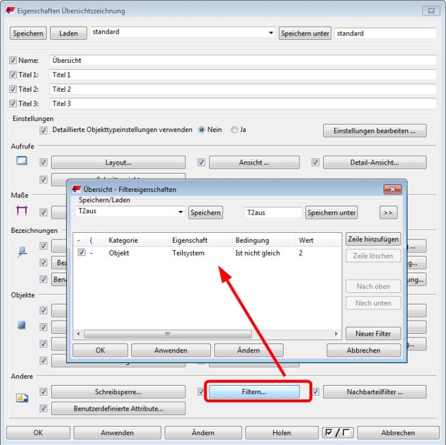The height and width of the screenshot is (445, 446).
Task: Click the filter name field T2aus
Action: coord(273,213)
